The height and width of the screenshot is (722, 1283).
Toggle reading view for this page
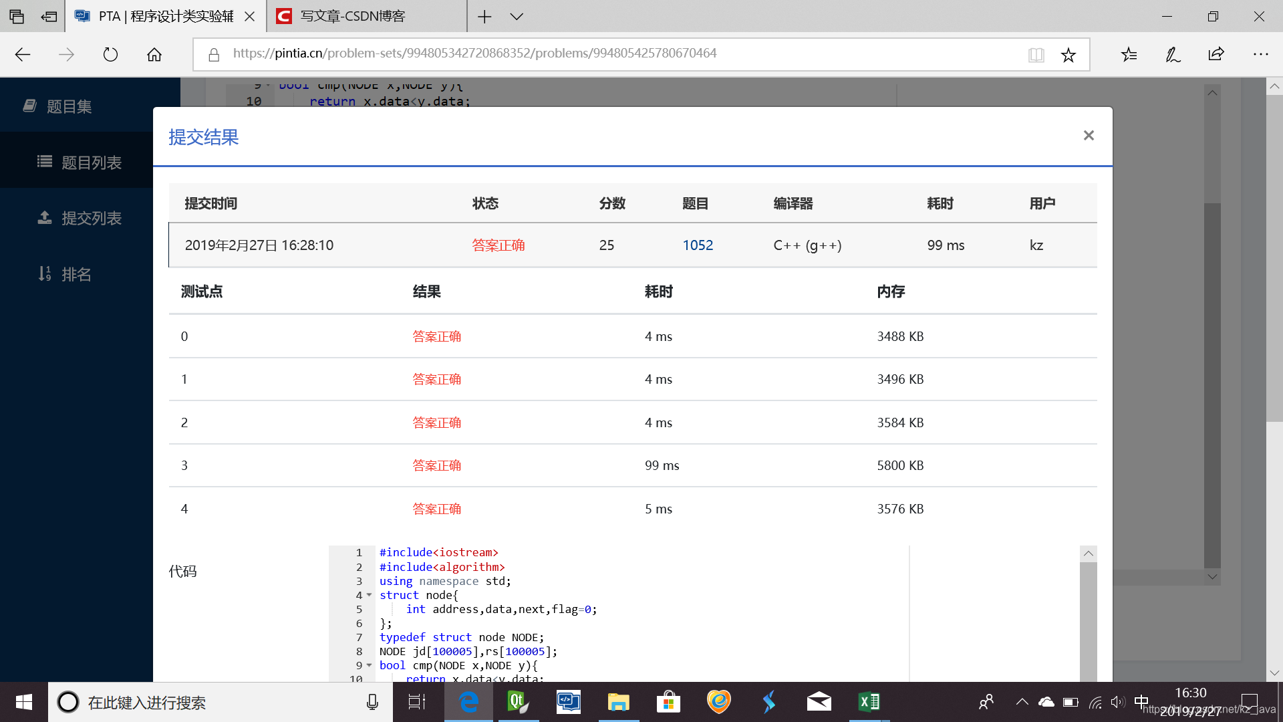point(1036,54)
